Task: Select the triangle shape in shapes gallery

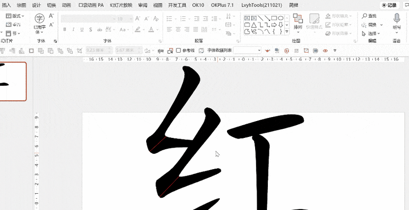Action: [254, 24]
